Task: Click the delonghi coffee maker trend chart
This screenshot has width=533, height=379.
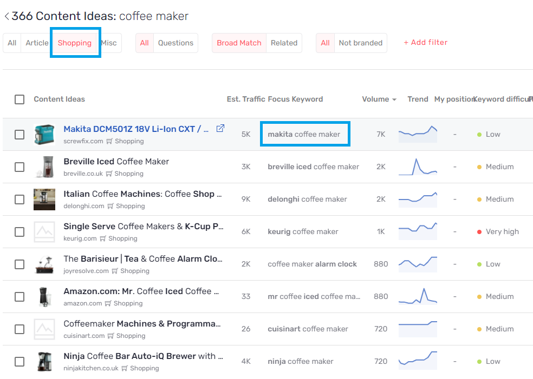Action: (x=418, y=199)
